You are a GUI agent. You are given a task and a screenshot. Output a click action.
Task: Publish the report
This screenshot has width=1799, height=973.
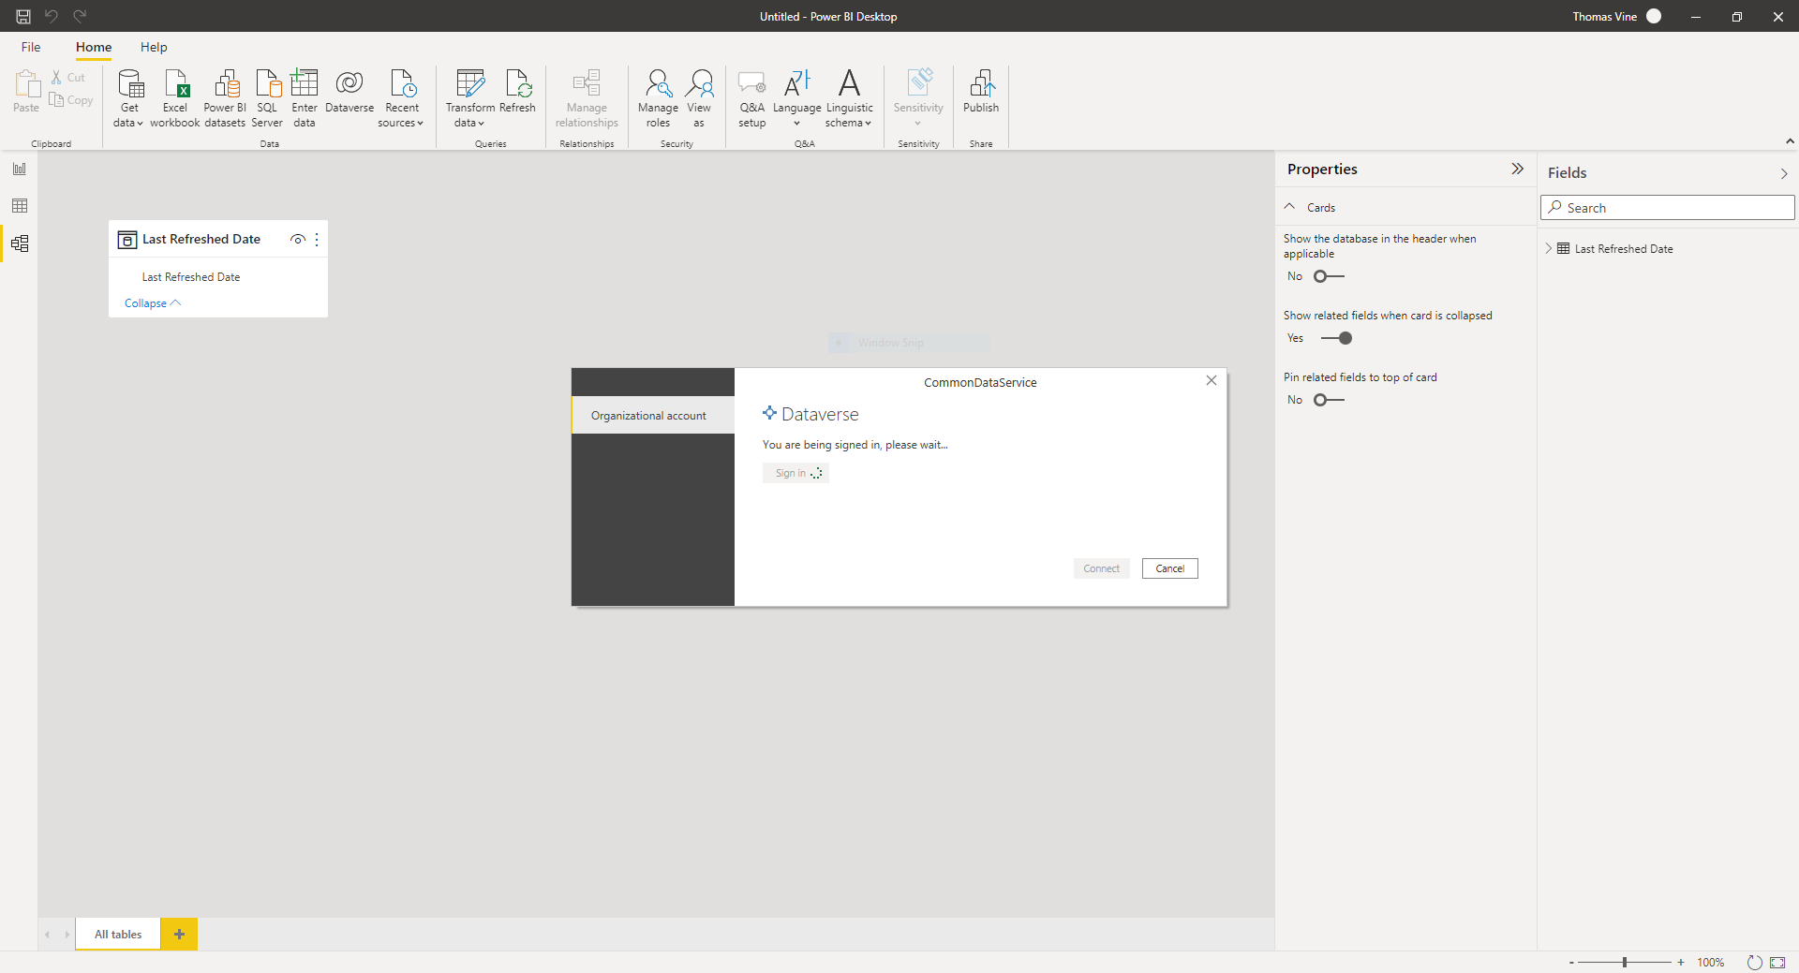[981, 93]
